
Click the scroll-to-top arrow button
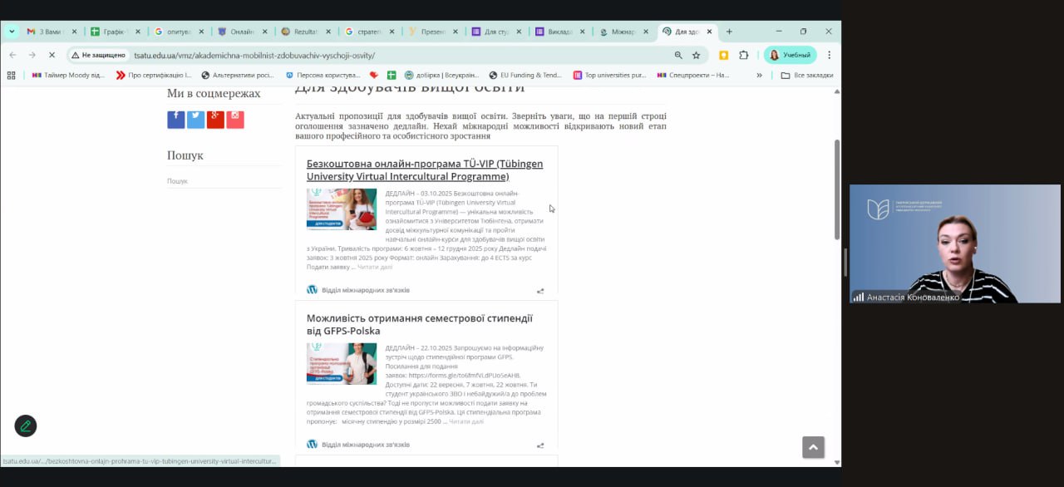point(813,447)
